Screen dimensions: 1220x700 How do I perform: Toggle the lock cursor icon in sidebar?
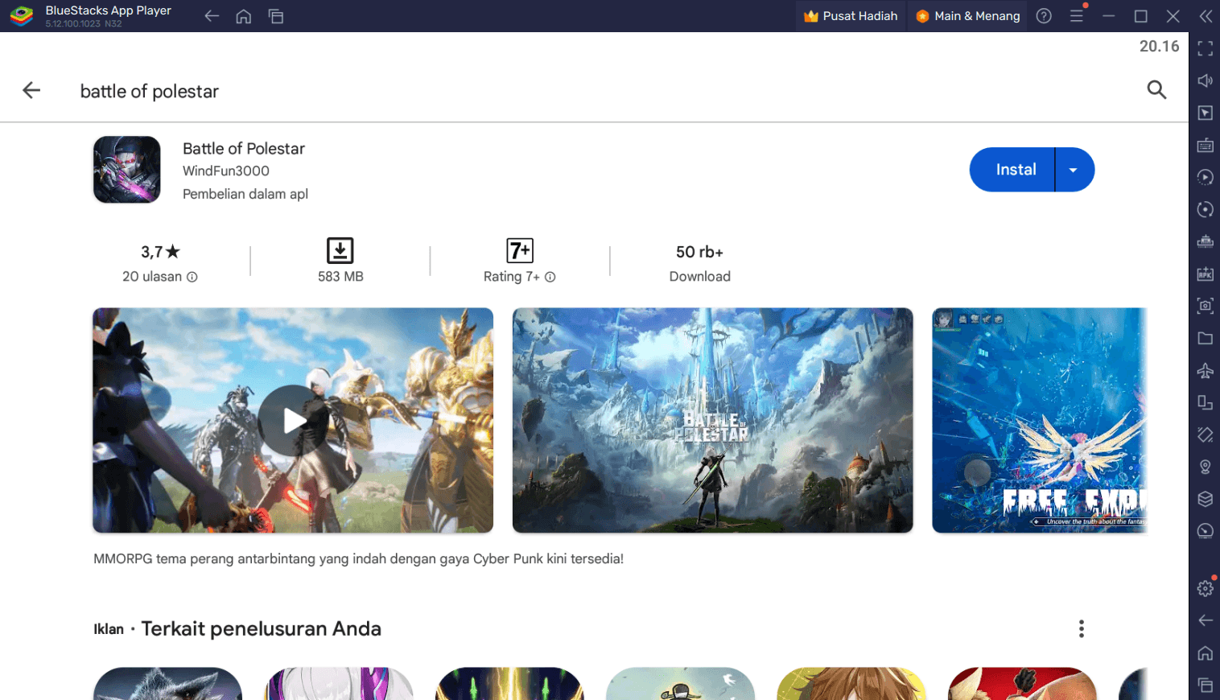coord(1205,113)
